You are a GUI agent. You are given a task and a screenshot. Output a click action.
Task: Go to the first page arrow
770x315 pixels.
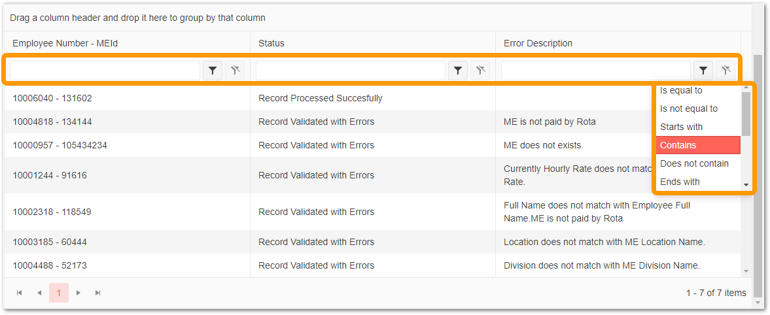[20, 293]
